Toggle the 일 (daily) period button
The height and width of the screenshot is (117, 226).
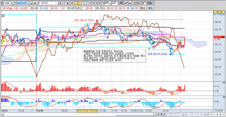60,3
